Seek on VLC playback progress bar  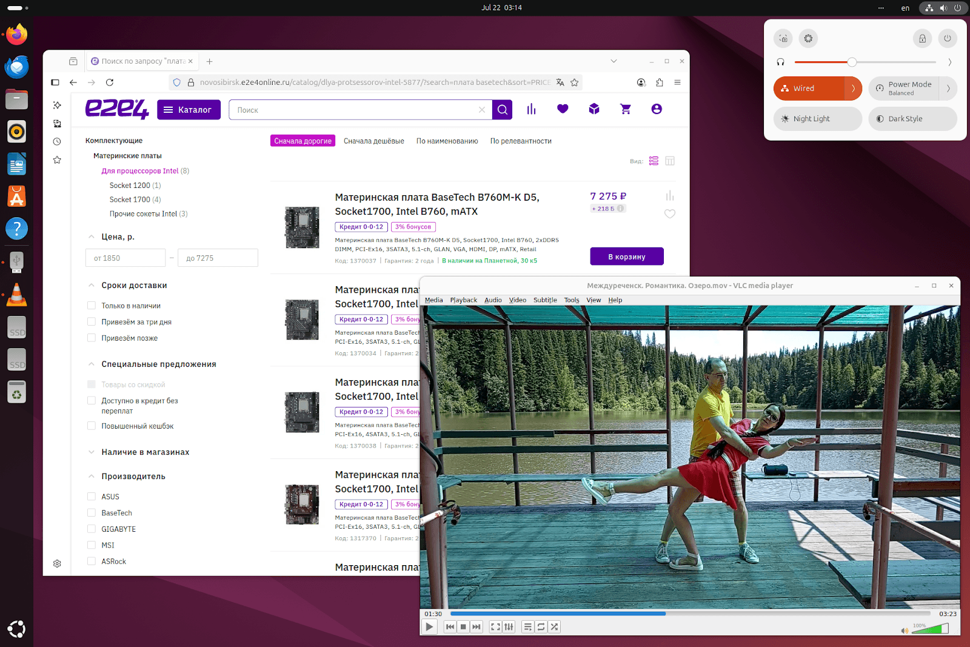coord(691,614)
